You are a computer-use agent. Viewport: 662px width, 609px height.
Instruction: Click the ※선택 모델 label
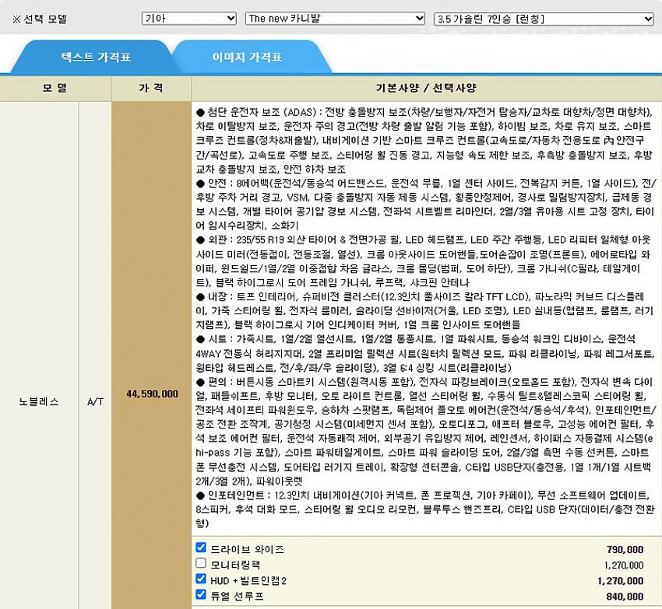[x=40, y=19]
